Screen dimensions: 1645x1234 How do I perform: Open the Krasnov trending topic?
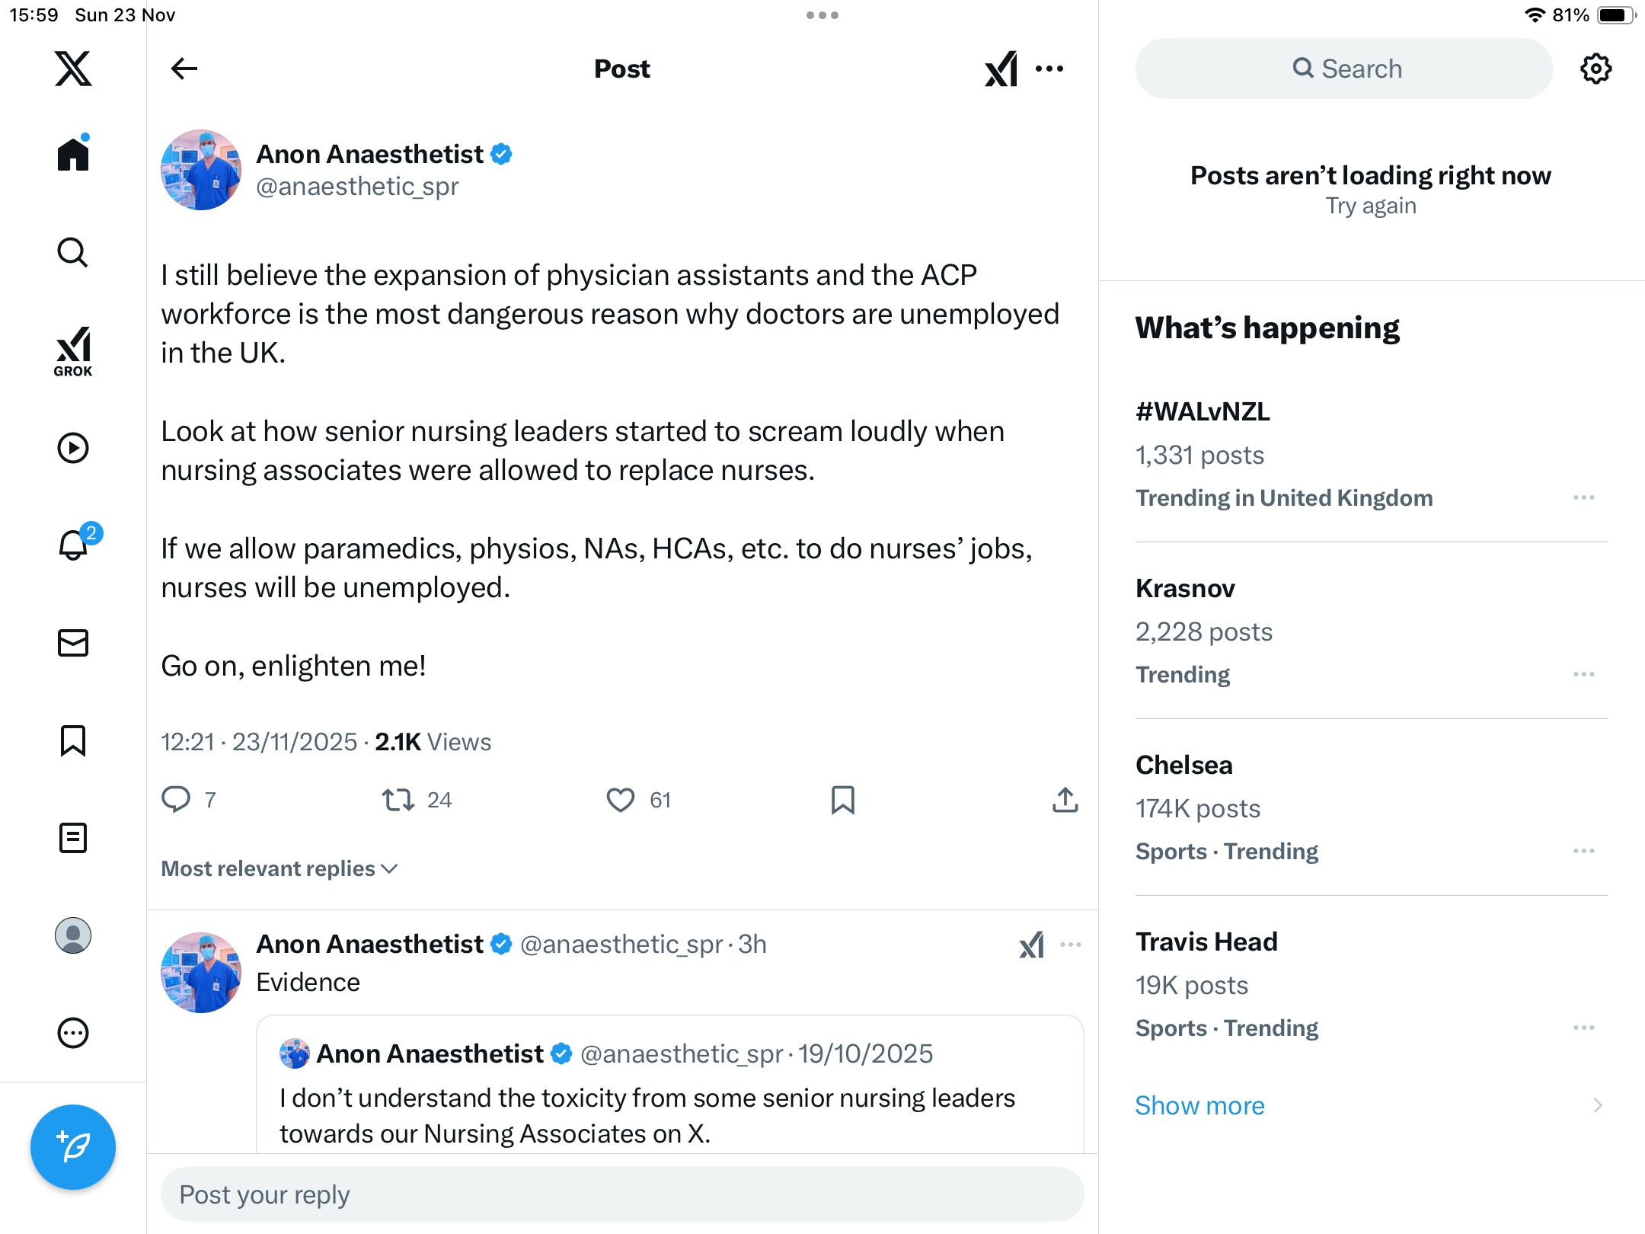(1185, 588)
